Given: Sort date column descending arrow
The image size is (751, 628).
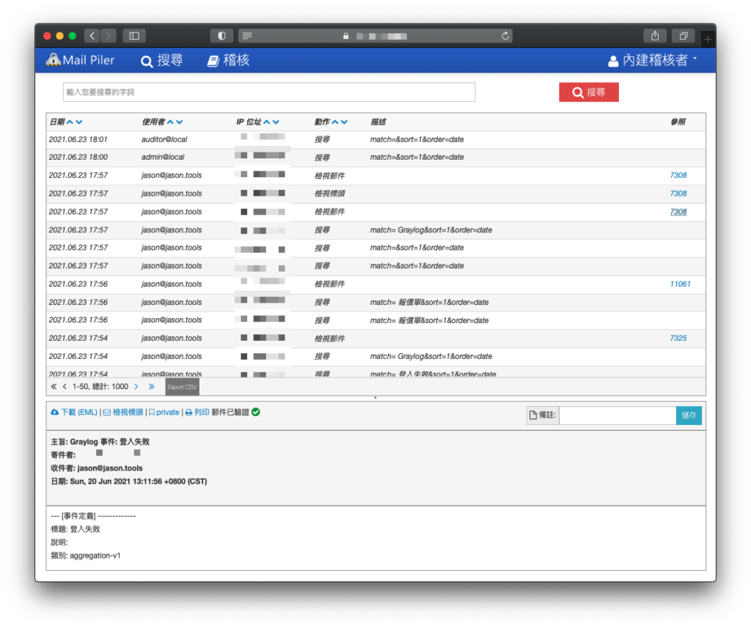Looking at the screenshot, I should 79,122.
